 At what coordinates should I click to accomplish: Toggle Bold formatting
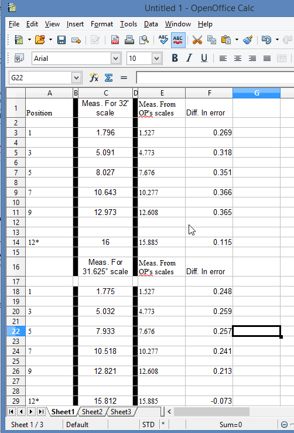point(175,58)
